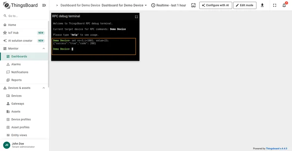Viewport: 292px width, 151px height.
Task: Click the IoT Hub icon
Action: 5,33
